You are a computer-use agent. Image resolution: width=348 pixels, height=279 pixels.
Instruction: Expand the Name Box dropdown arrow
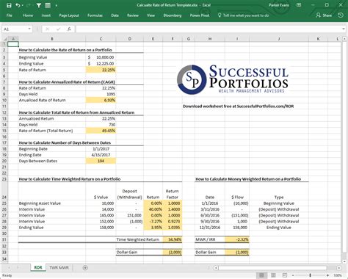pos(29,29)
